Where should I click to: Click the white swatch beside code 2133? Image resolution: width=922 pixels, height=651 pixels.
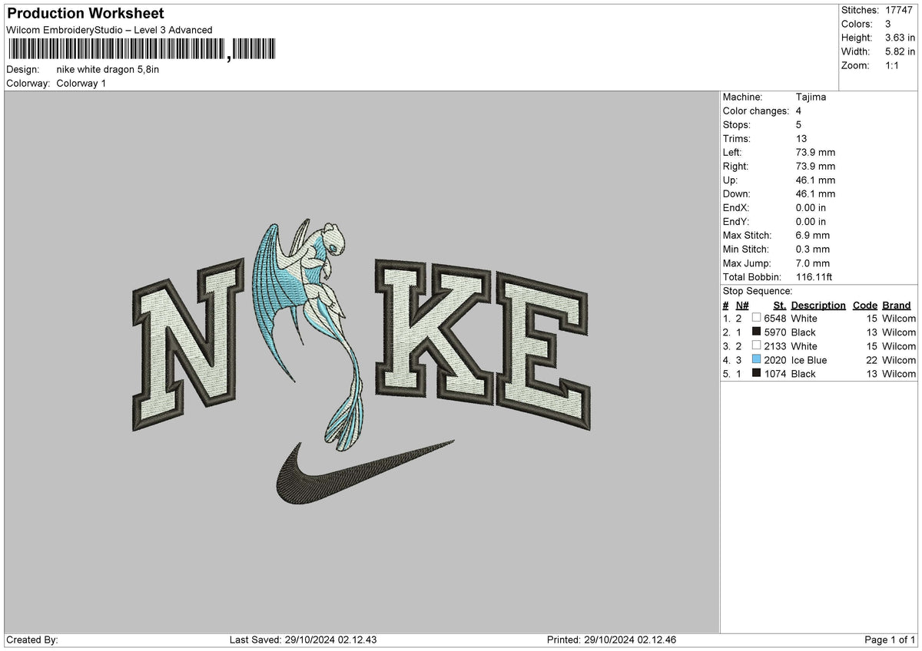757,345
